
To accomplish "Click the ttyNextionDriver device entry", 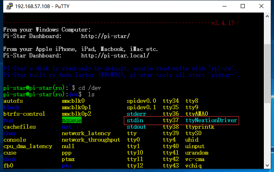I will point(211,121).
